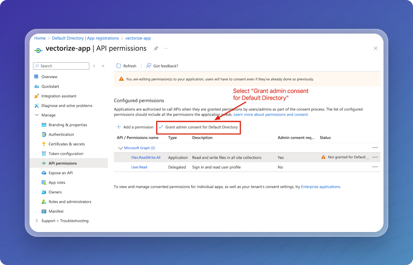Open the User.Read permission link

pyautogui.click(x=139, y=167)
